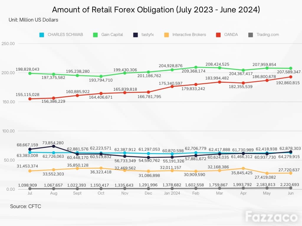Click the 100.00 y-axis label

[x=8, y=131]
